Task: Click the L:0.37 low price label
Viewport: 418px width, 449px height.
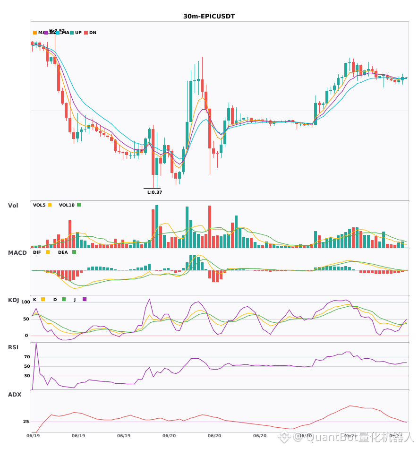Action: point(154,192)
